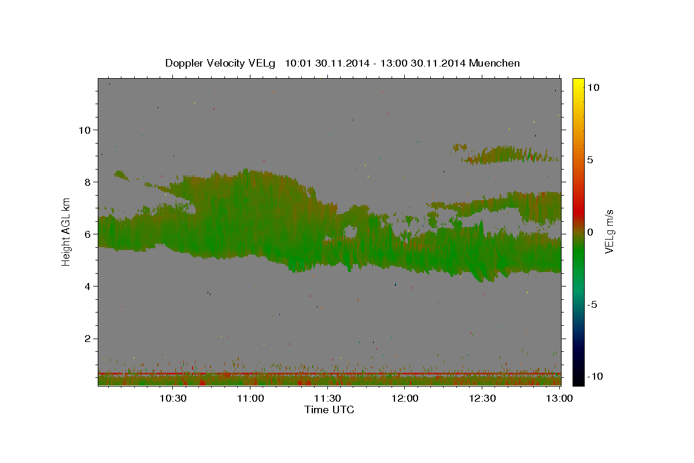Click the '11:30' time tick label

(x=327, y=398)
